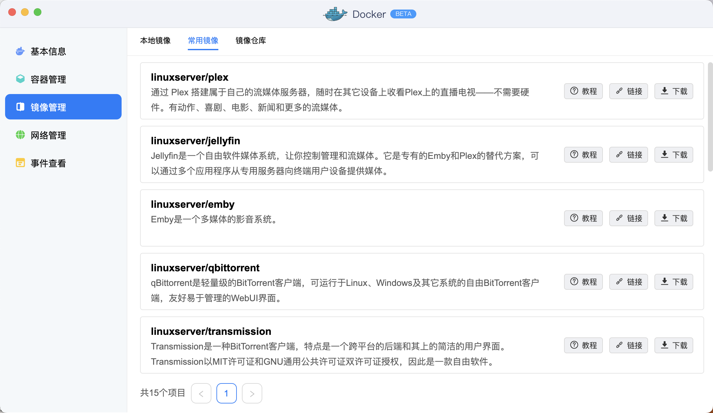
Task: Open 链接 for linuxserver/emby
Action: [629, 218]
